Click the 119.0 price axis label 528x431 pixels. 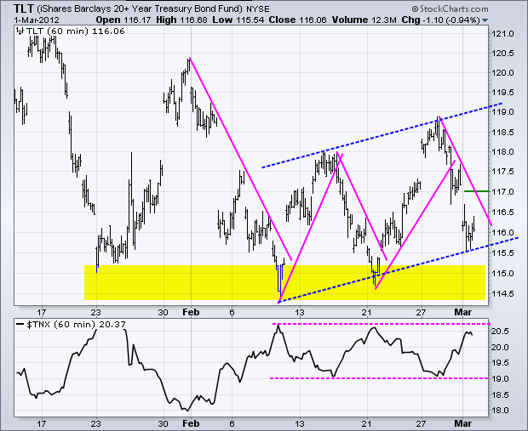(502, 112)
